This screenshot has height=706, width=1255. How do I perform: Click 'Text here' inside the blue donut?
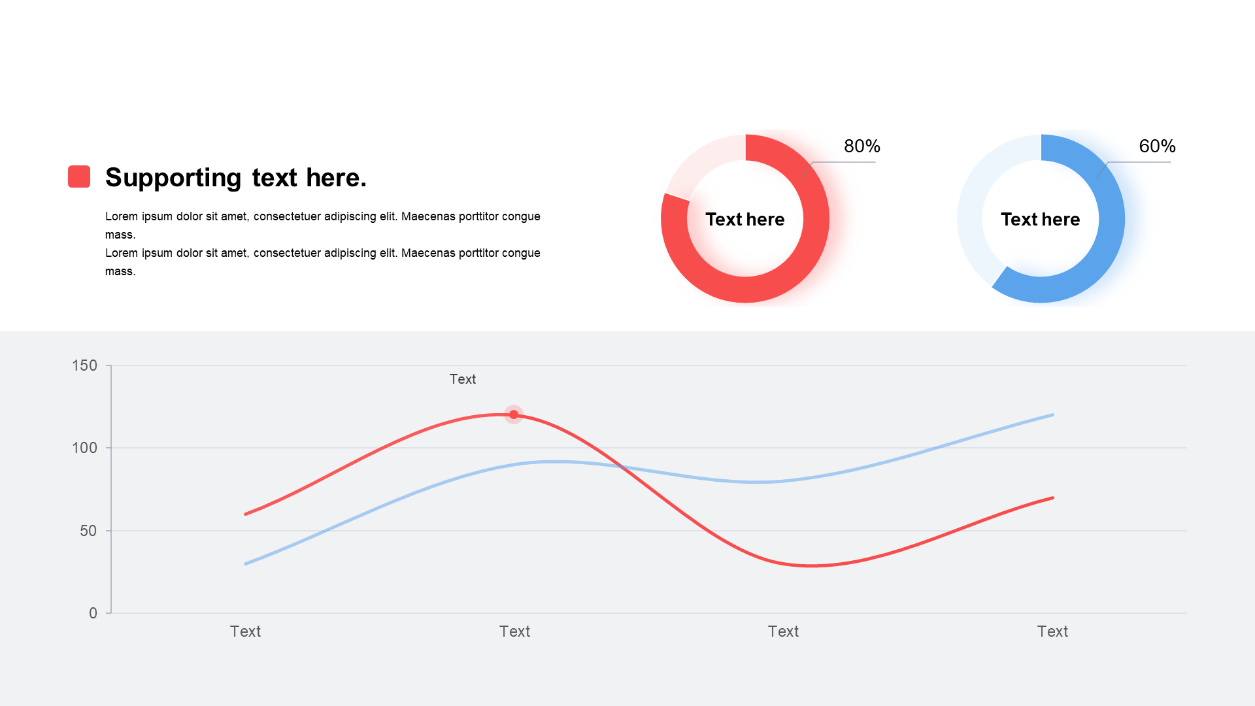pyautogui.click(x=1041, y=219)
